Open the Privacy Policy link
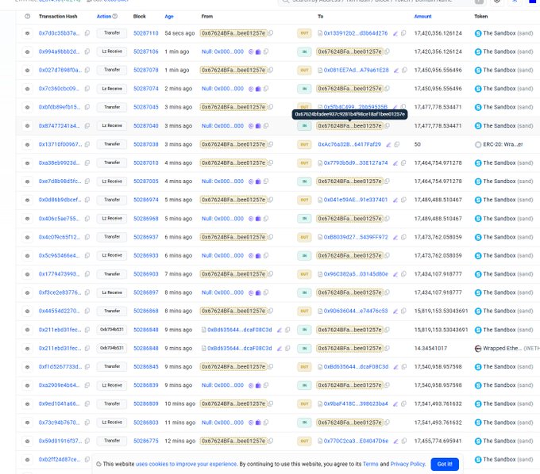This screenshot has width=540, height=474. (407, 464)
